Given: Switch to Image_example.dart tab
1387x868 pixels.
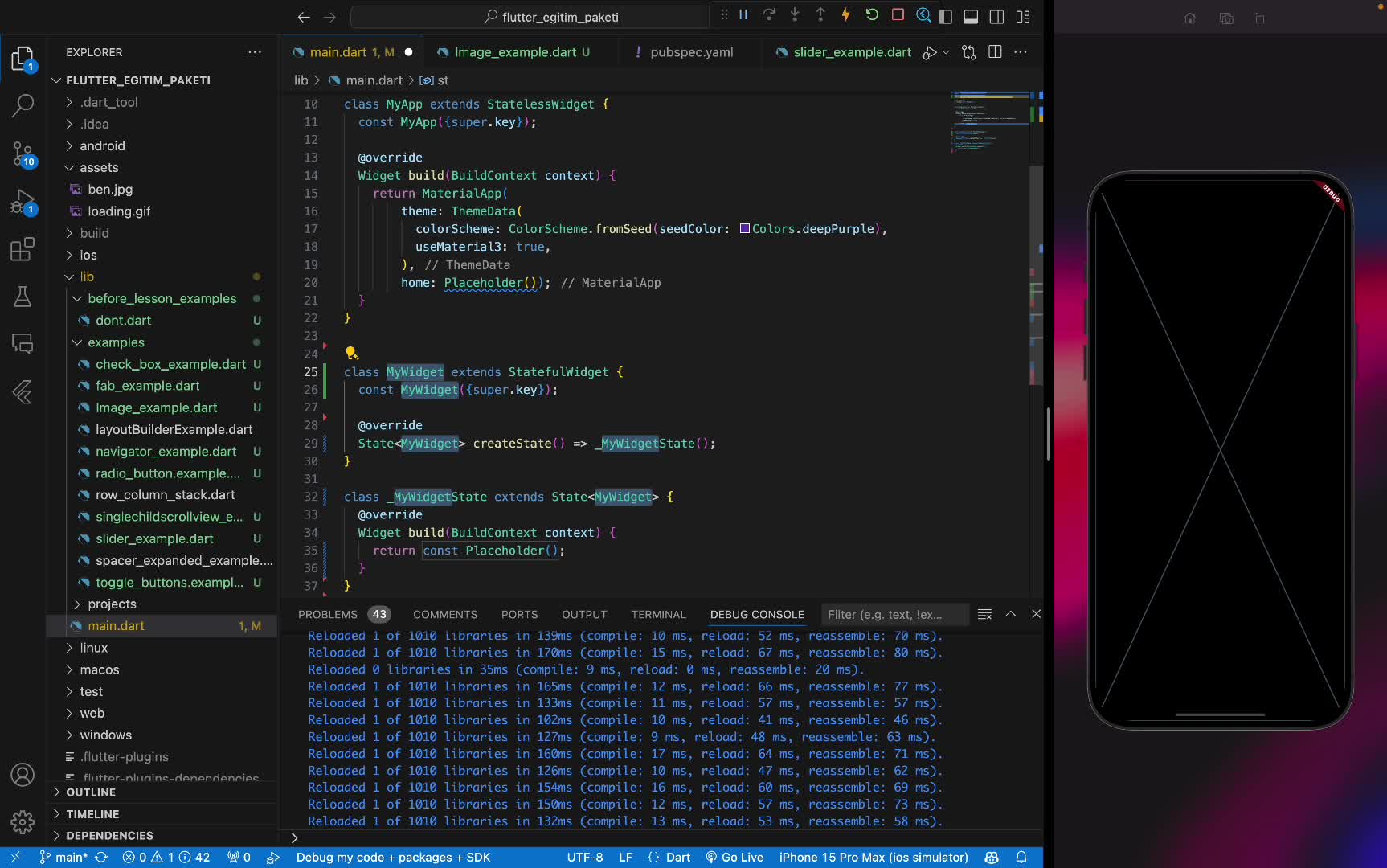Looking at the screenshot, I should tap(522, 52).
